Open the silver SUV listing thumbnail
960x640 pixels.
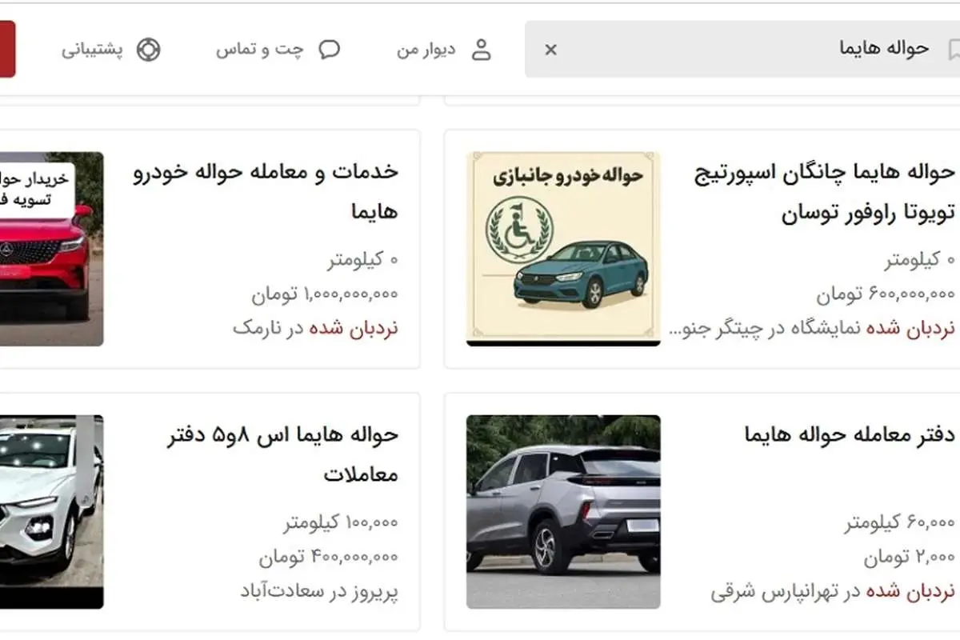(563, 511)
